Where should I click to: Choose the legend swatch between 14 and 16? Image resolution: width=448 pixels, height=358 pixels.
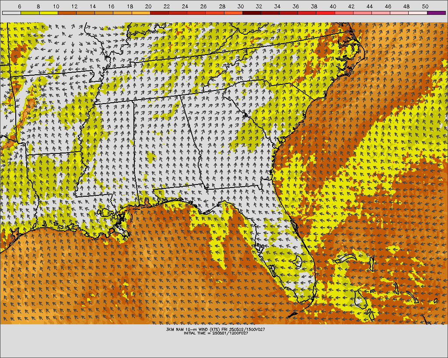(104, 13)
